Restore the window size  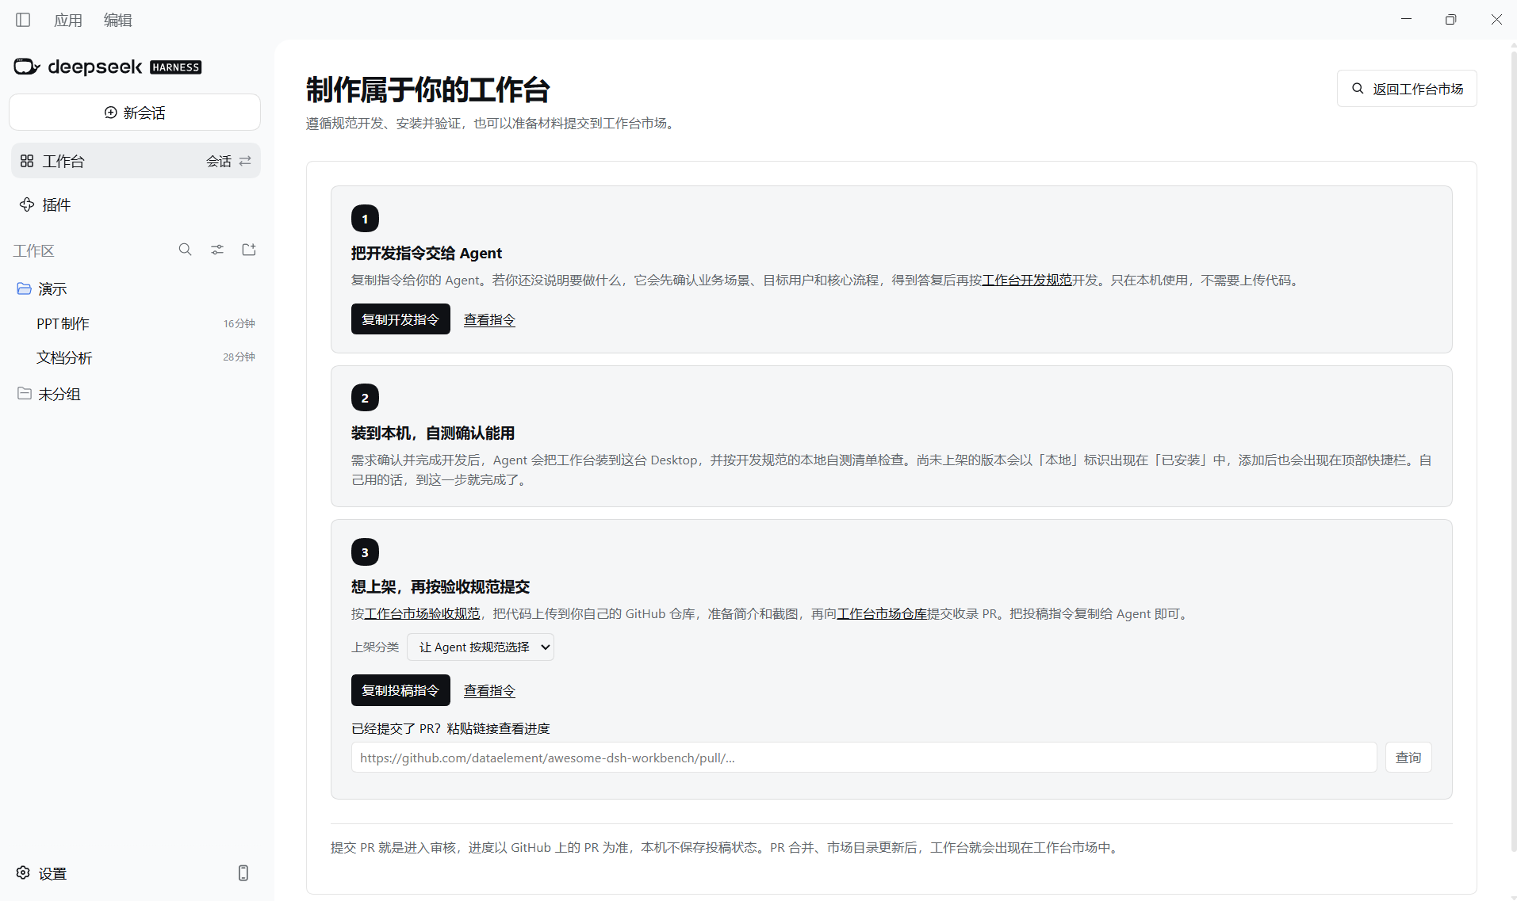point(1450,19)
